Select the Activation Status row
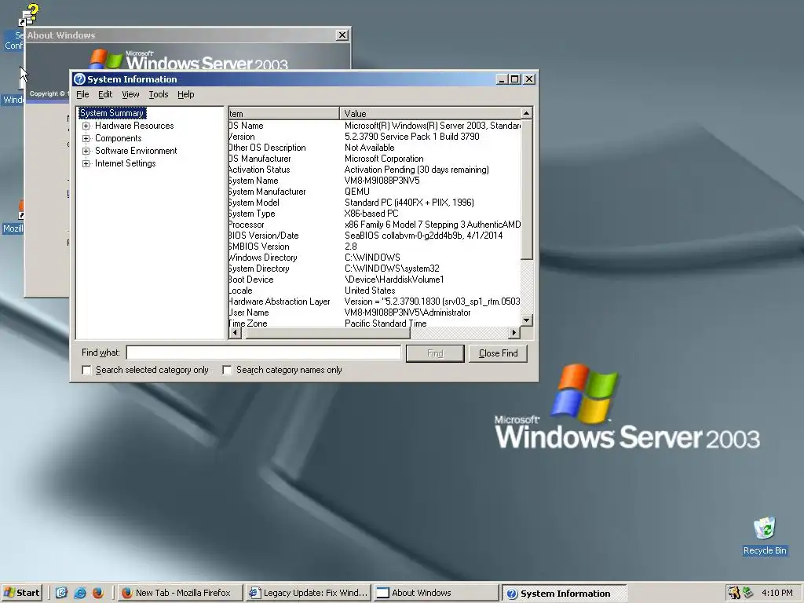Viewport: 804px width, 603px height. tap(375, 170)
